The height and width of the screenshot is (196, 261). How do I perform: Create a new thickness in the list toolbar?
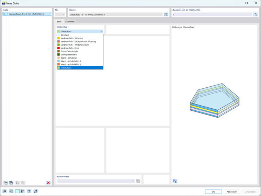[5, 183]
